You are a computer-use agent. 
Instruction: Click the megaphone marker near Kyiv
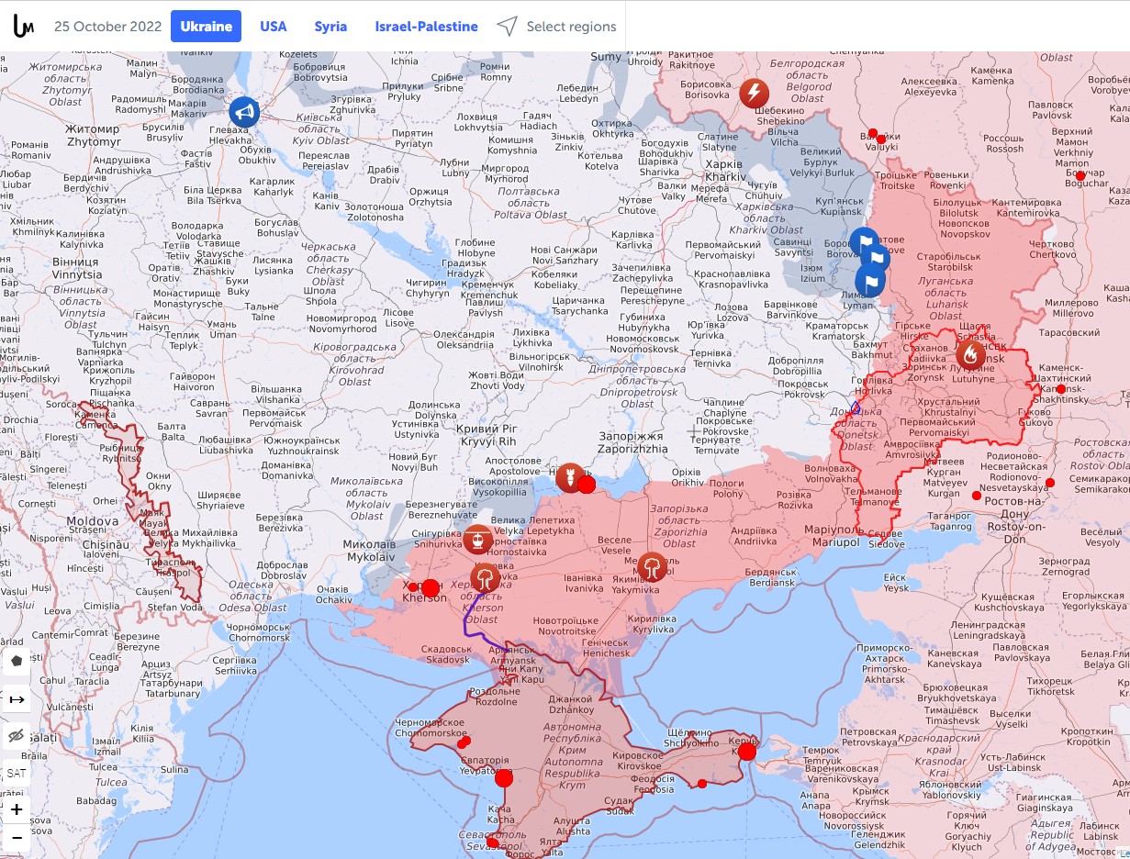coord(244,113)
